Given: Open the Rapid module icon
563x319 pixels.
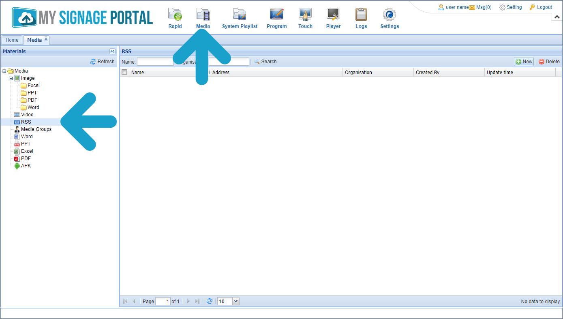Looking at the screenshot, I should click(x=175, y=15).
